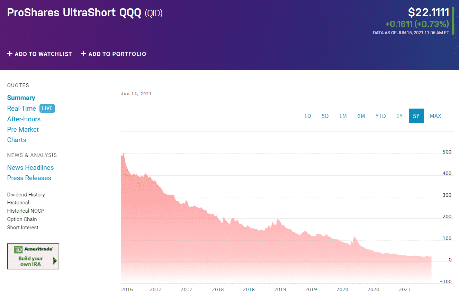Show year-to-date chart range
Screen dimensions: 459x296
[380, 116]
